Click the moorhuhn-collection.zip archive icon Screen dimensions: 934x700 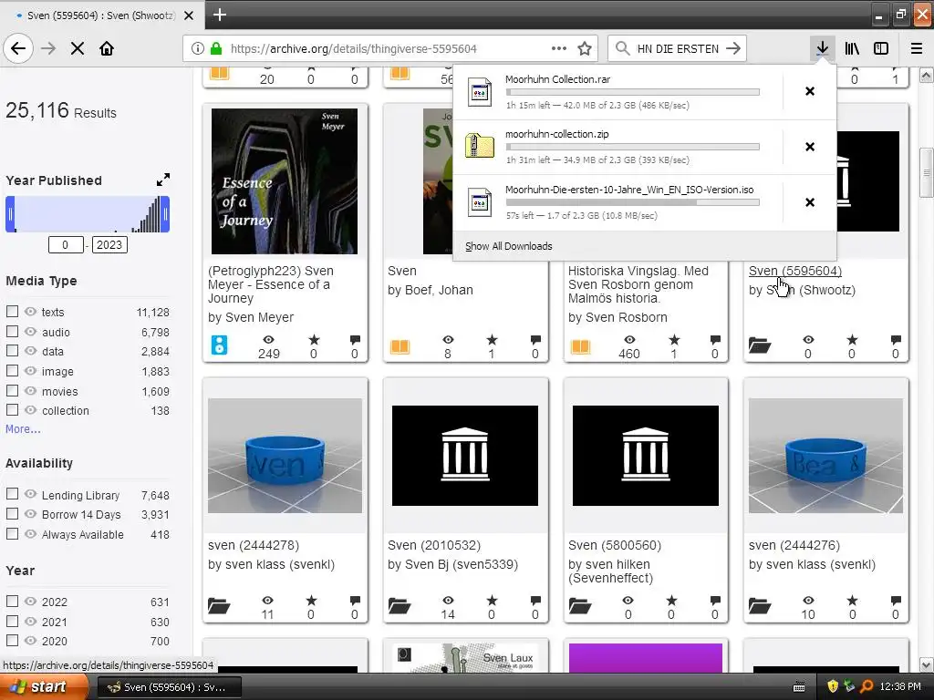click(x=480, y=146)
